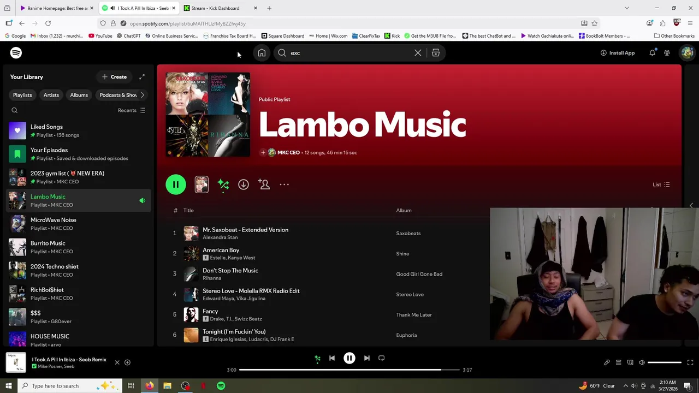The width and height of the screenshot is (699, 393).
Task: Click MKC CEO playlist owner link
Action: 288,153
